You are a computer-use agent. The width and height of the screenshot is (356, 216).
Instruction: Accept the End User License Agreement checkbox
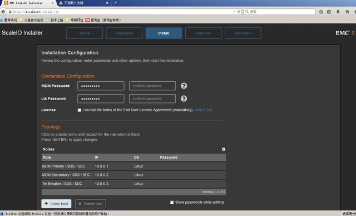pos(79,110)
